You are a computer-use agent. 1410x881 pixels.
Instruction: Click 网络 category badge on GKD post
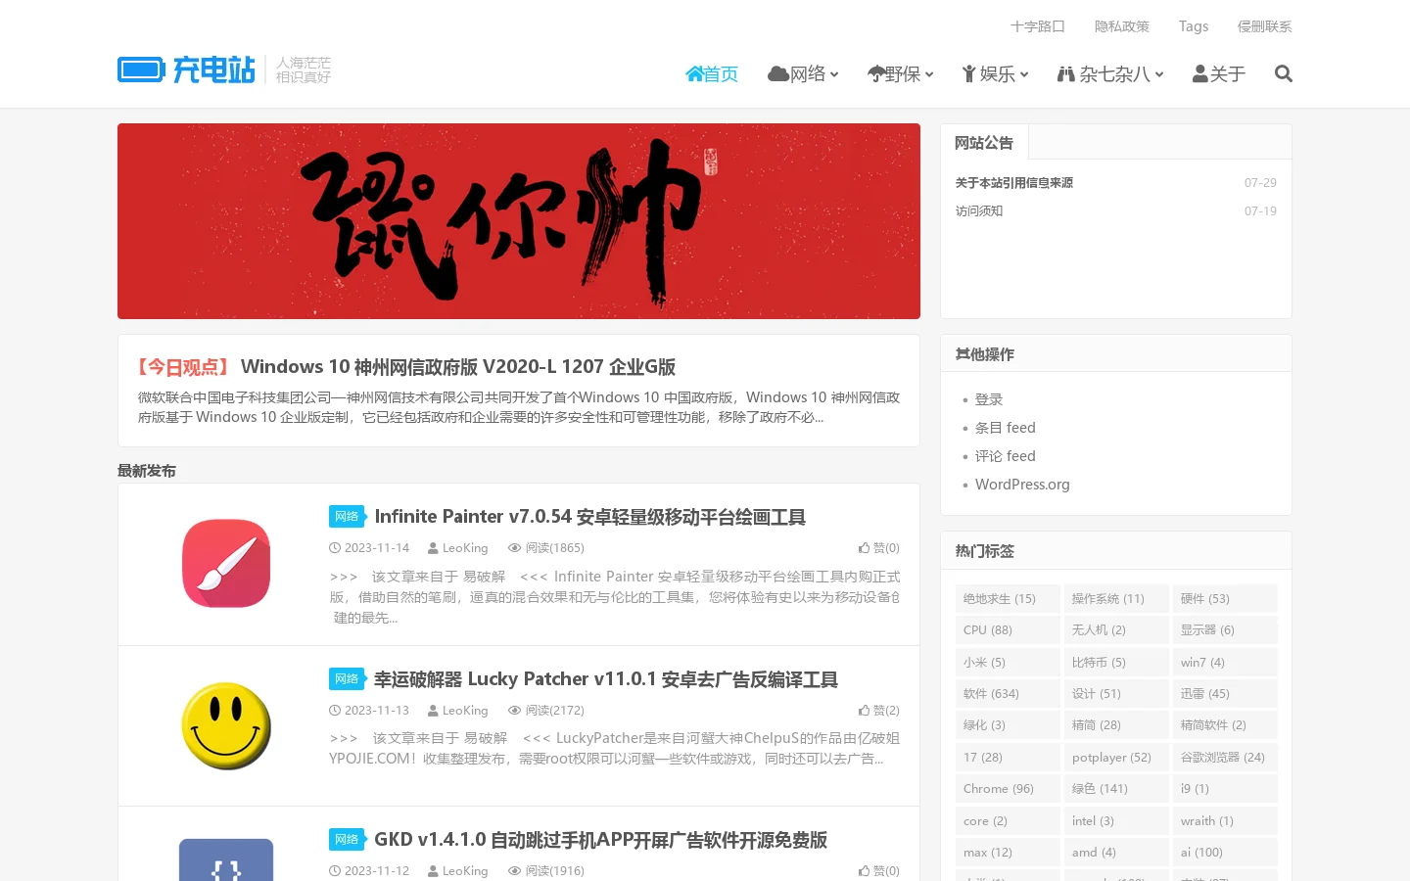click(x=347, y=840)
